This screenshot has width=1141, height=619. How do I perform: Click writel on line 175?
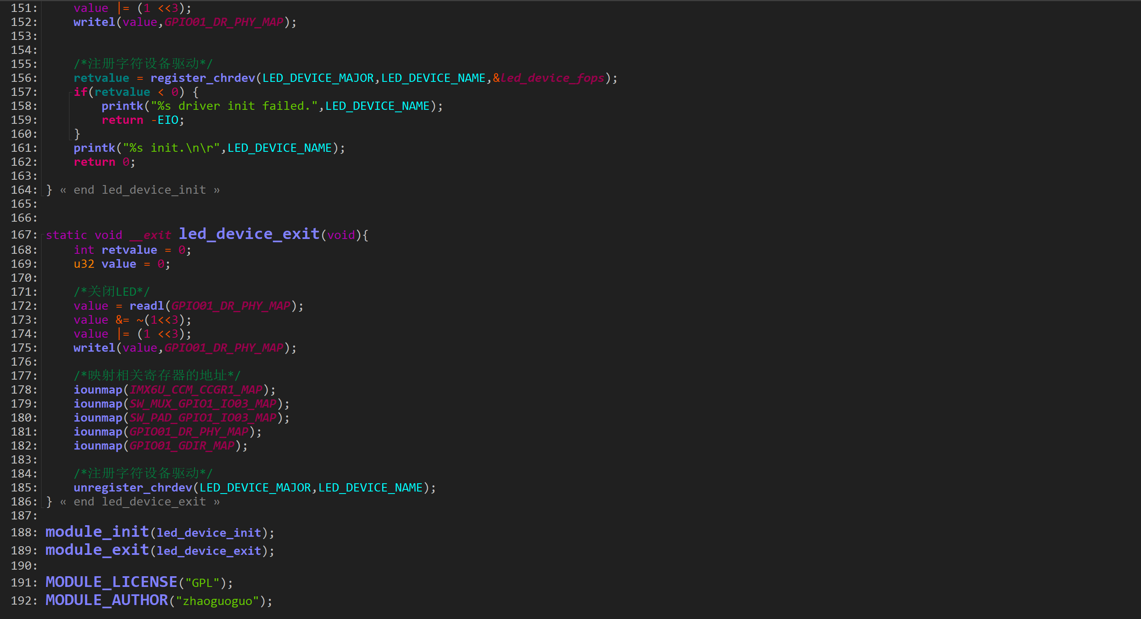tap(95, 348)
